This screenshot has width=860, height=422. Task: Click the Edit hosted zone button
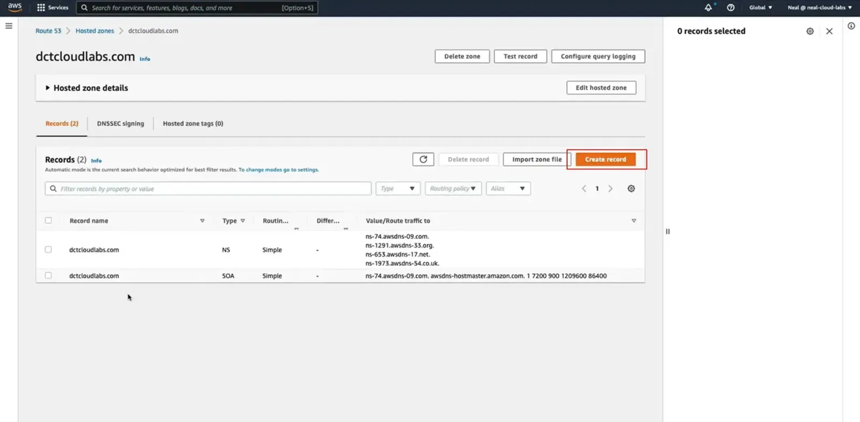[601, 88]
